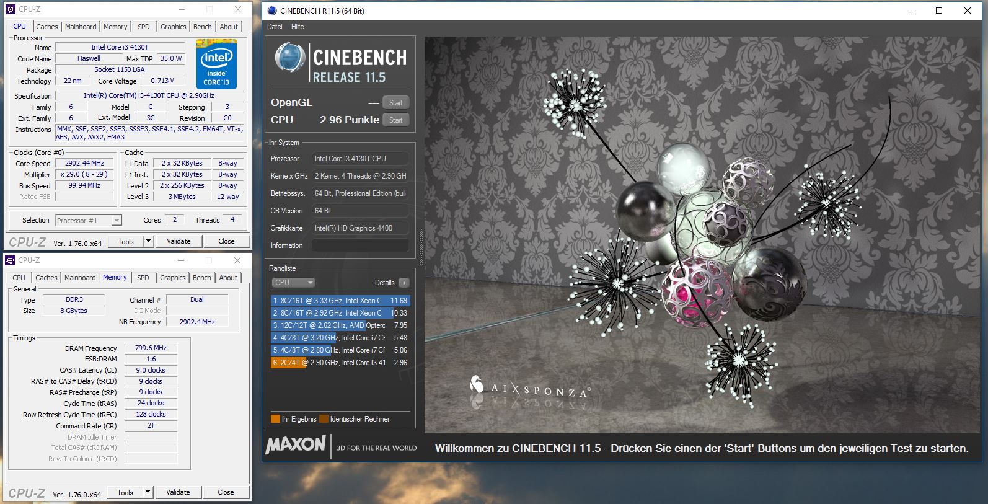This screenshot has height=504, width=988.
Task: Open Bench tab in lower CPU-Z
Action: pyautogui.click(x=201, y=278)
